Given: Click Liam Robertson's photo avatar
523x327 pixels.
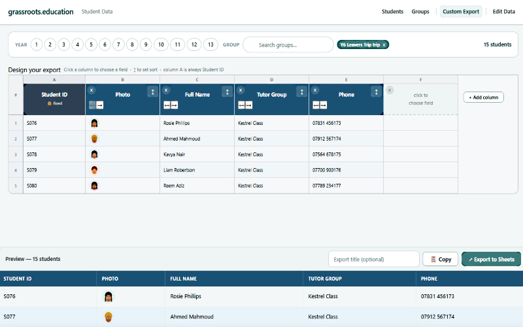Looking at the screenshot, I should [x=94, y=170].
